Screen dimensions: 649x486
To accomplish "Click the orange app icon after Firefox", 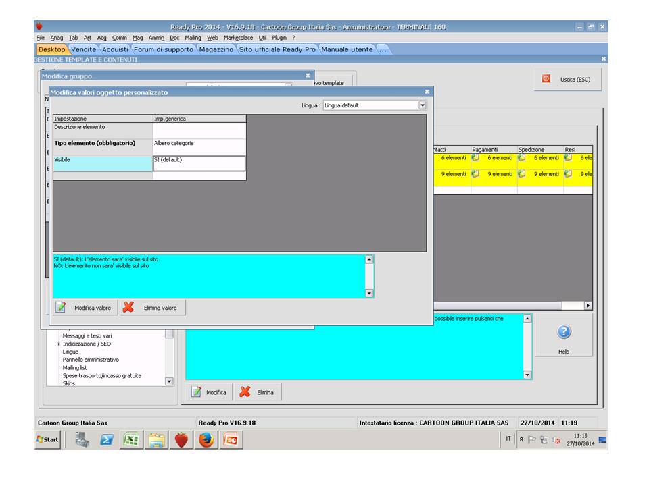I will tap(231, 439).
